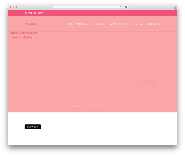This screenshot has width=185, height=156.
Task: Select the active second slider dot
Action: click(77, 106)
